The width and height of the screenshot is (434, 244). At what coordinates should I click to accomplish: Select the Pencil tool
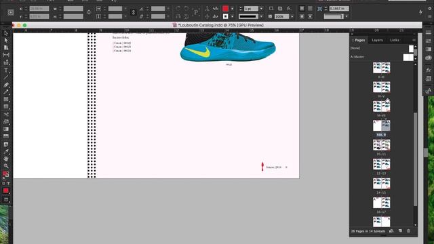coord(6,92)
